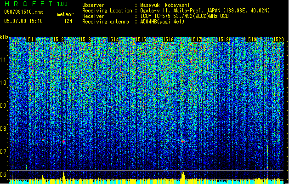The width and height of the screenshot is (289, 184).
Task: Click the 0.9 kHz axis tick label
Action: tap(4, 106)
